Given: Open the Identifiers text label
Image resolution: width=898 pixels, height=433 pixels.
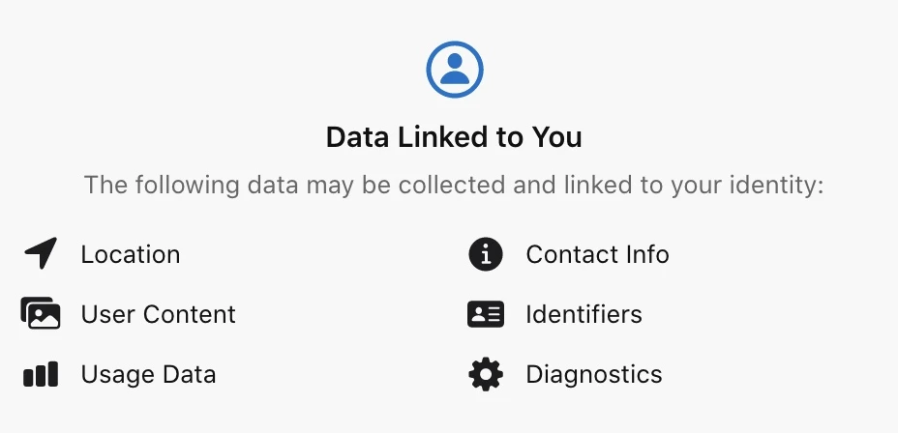Looking at the screenshot, I should click(x=584, y=314).
